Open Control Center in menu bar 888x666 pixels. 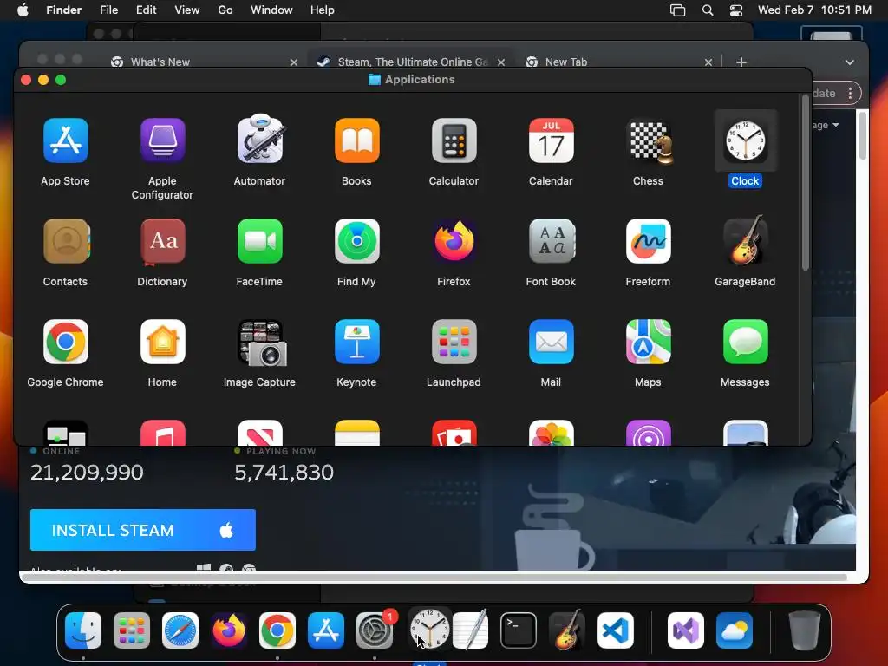(736, 10)
